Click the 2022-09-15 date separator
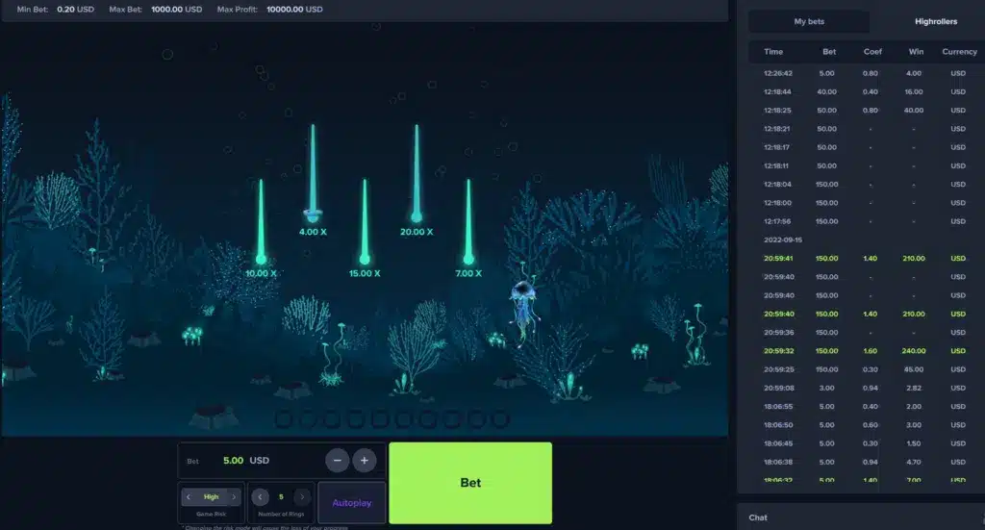 coord(783,240)
